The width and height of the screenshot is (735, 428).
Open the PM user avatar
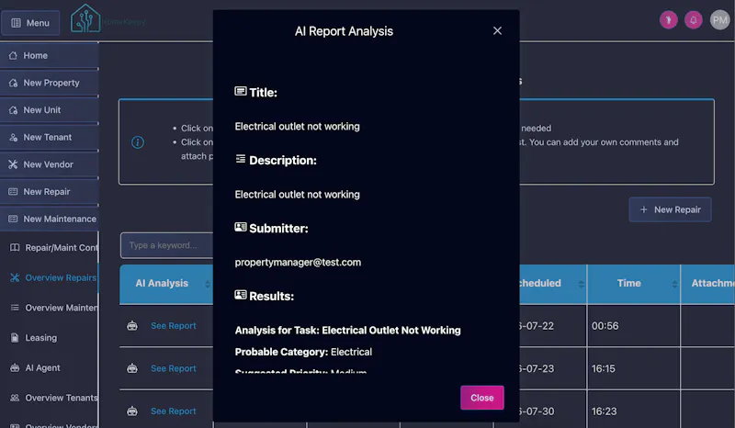coord(720,20)
